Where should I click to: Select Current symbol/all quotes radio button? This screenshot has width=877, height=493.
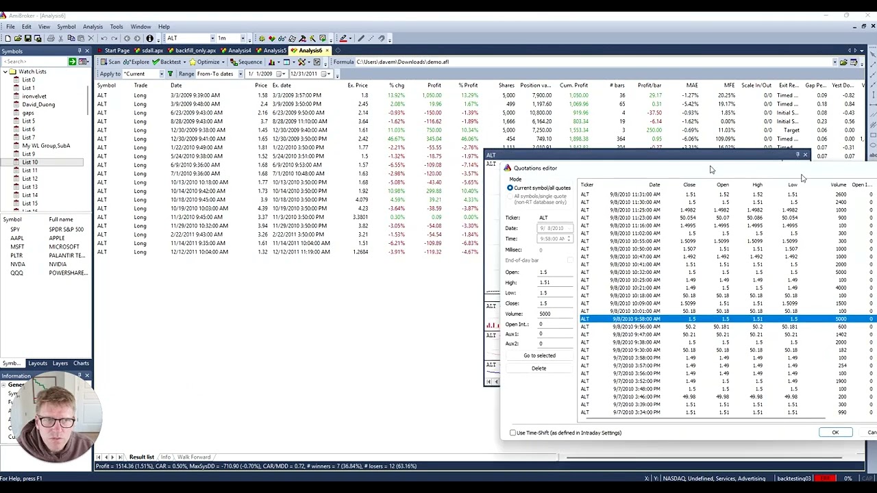(510, 188)
